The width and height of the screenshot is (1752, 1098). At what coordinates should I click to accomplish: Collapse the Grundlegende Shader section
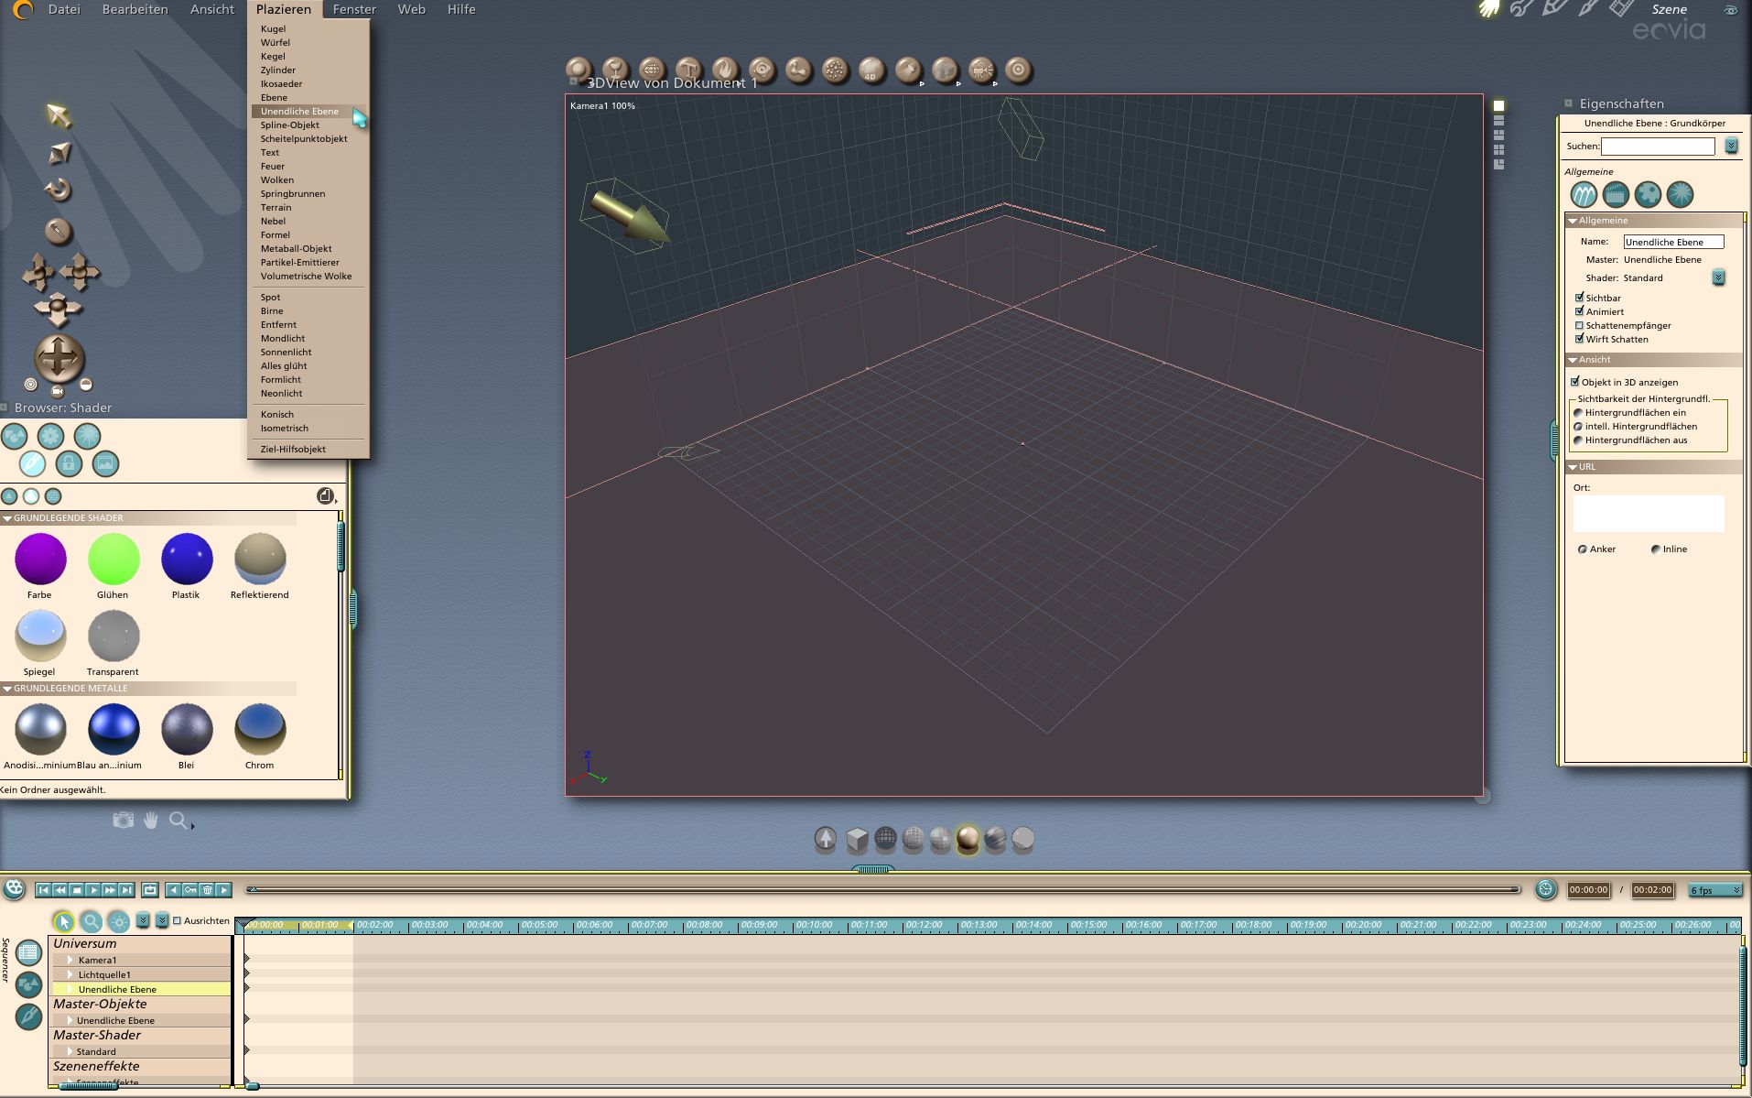(x=7, y=518)
